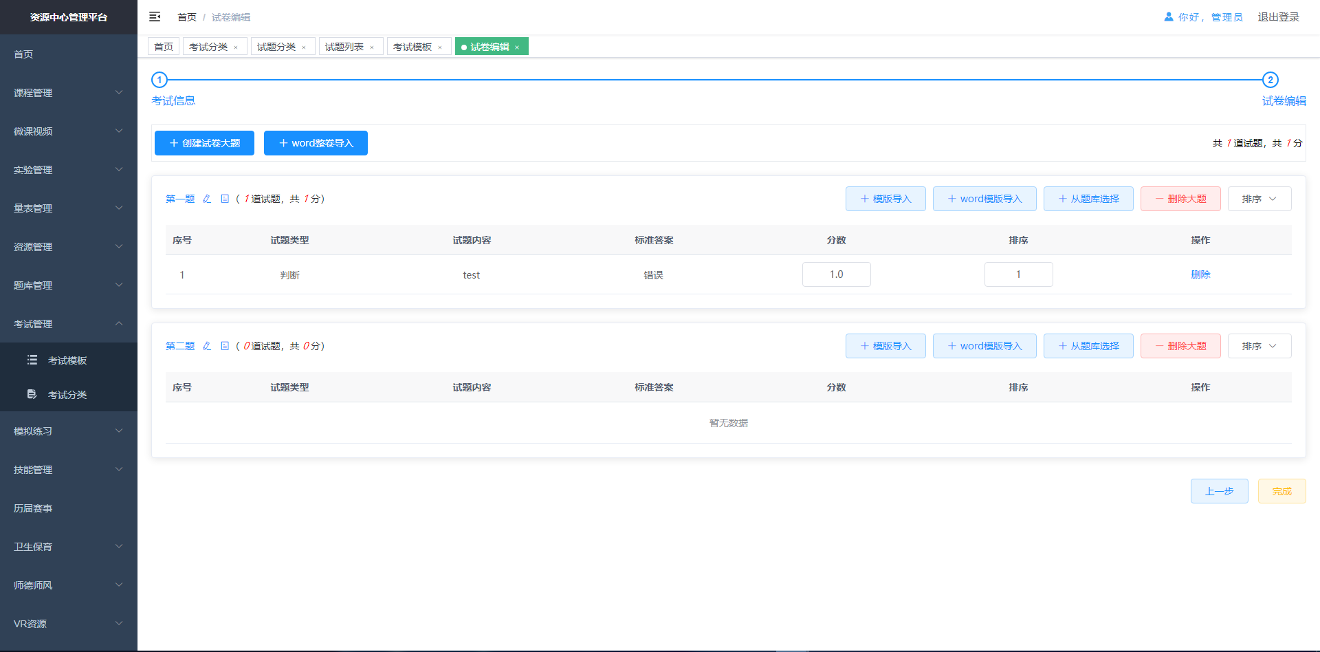Viewport: 1320px width, 652px height.
Task: Delete the test question via 删除 link
Action: point(1200,274)
